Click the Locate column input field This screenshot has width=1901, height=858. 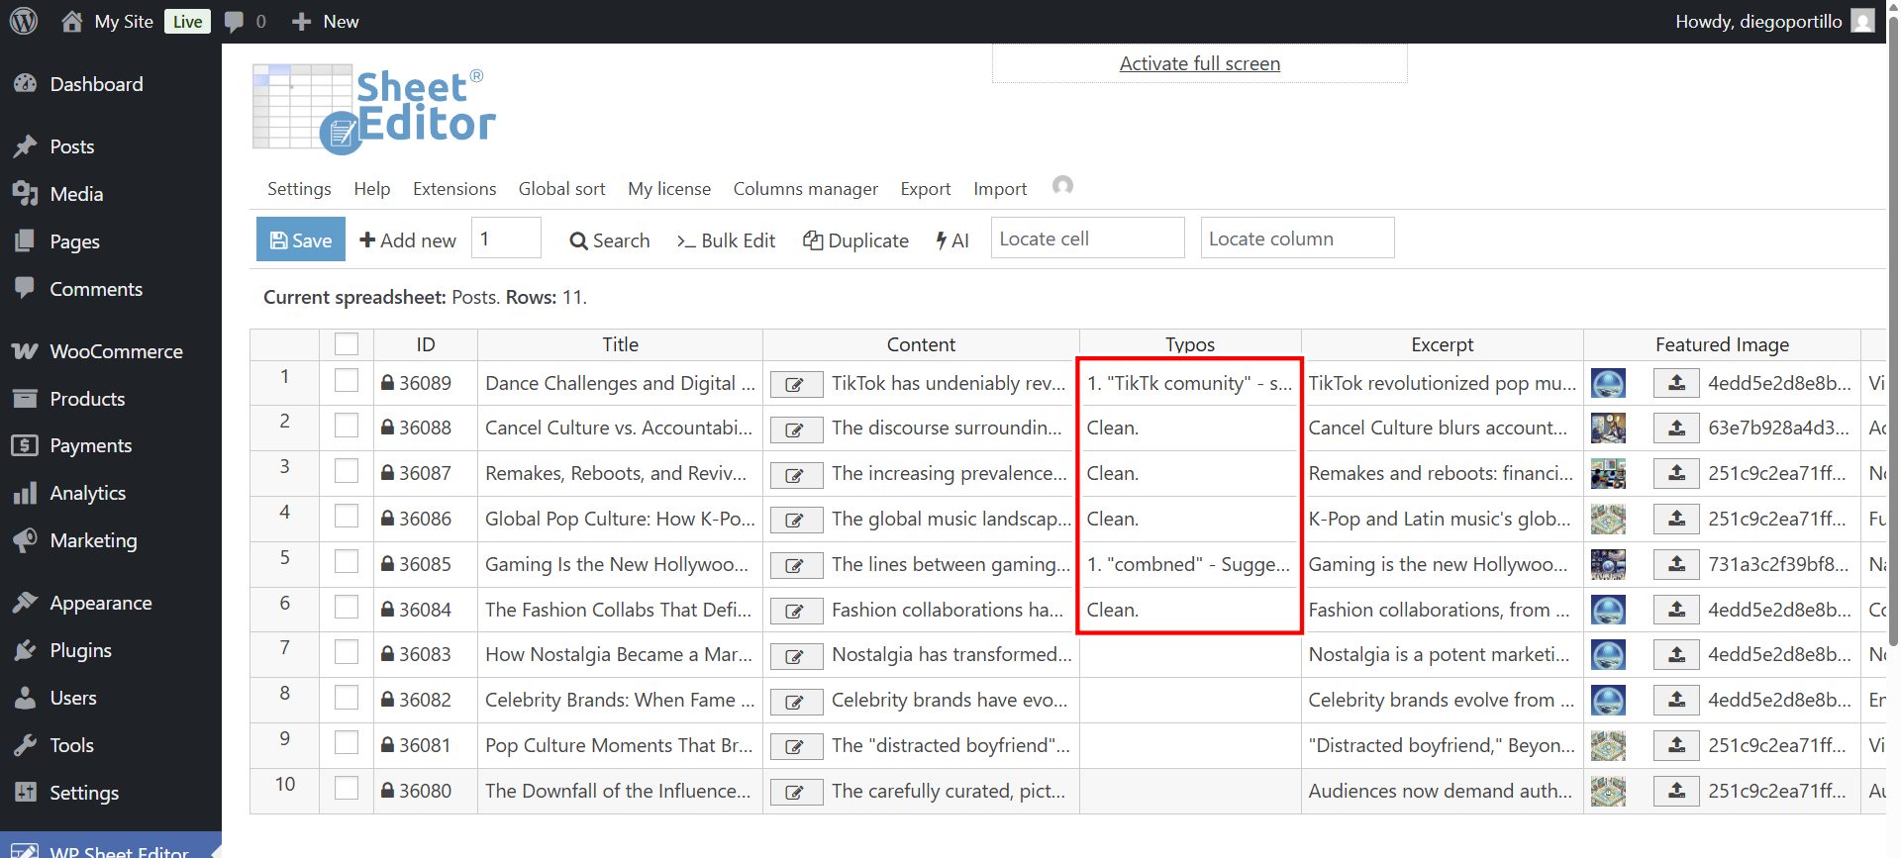(1296, 238)
